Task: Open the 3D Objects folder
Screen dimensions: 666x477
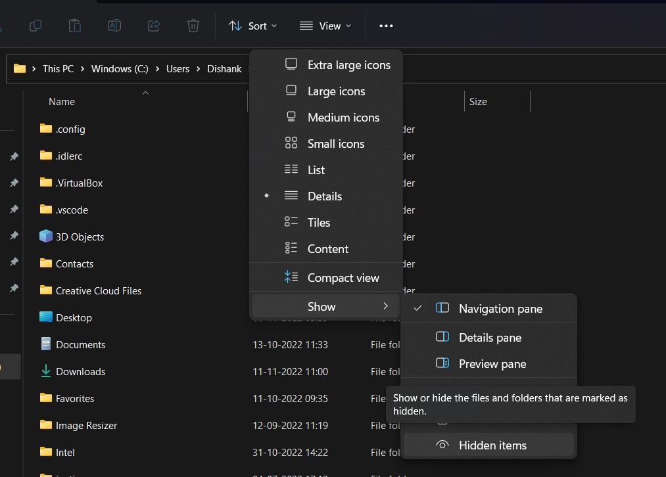Action: pyautogui.click(x=80, y=237)
